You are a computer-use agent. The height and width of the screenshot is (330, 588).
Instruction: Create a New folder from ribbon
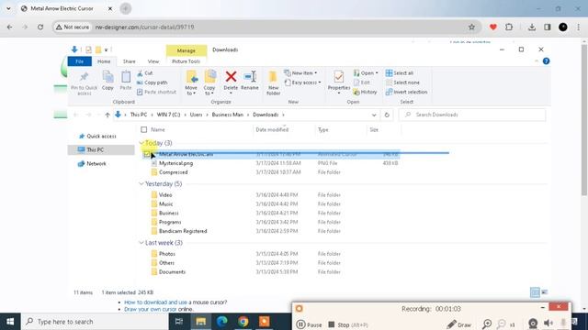pos(273,82)
